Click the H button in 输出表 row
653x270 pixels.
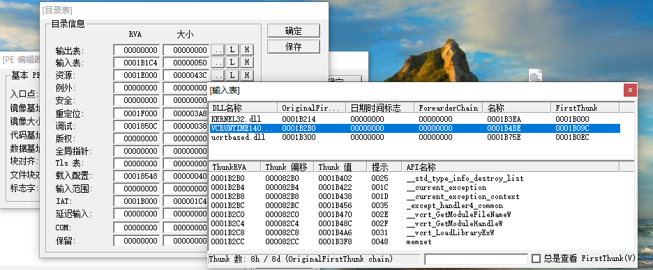(x=246, y=50)
